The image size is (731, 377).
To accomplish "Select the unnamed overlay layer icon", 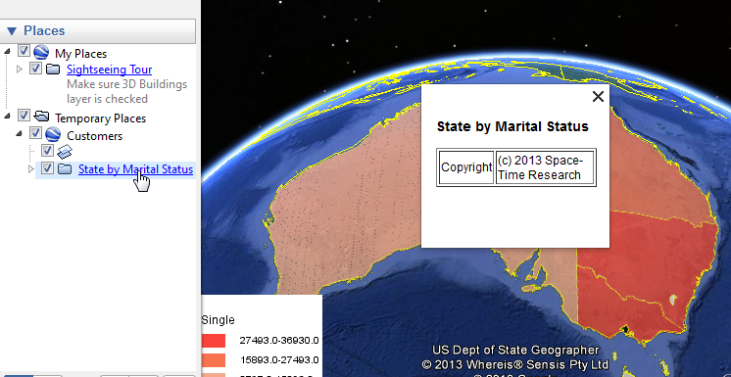I will pos(65,152).
